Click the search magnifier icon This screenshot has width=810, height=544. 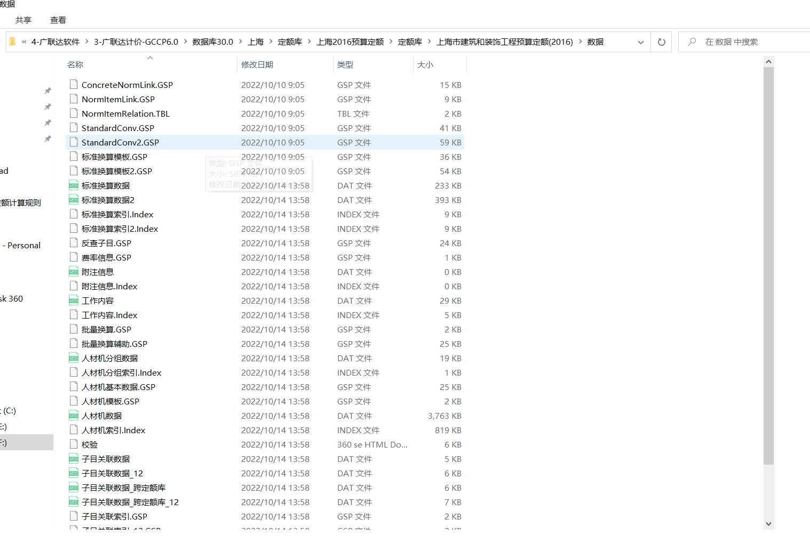(x=692, y=42)
